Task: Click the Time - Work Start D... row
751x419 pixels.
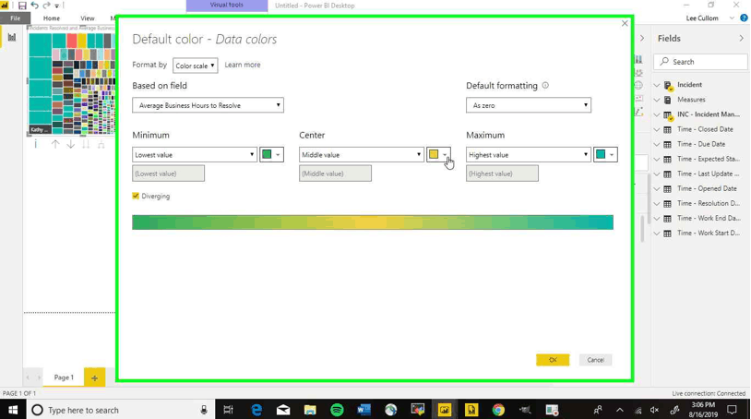Action: pos(699,233)
